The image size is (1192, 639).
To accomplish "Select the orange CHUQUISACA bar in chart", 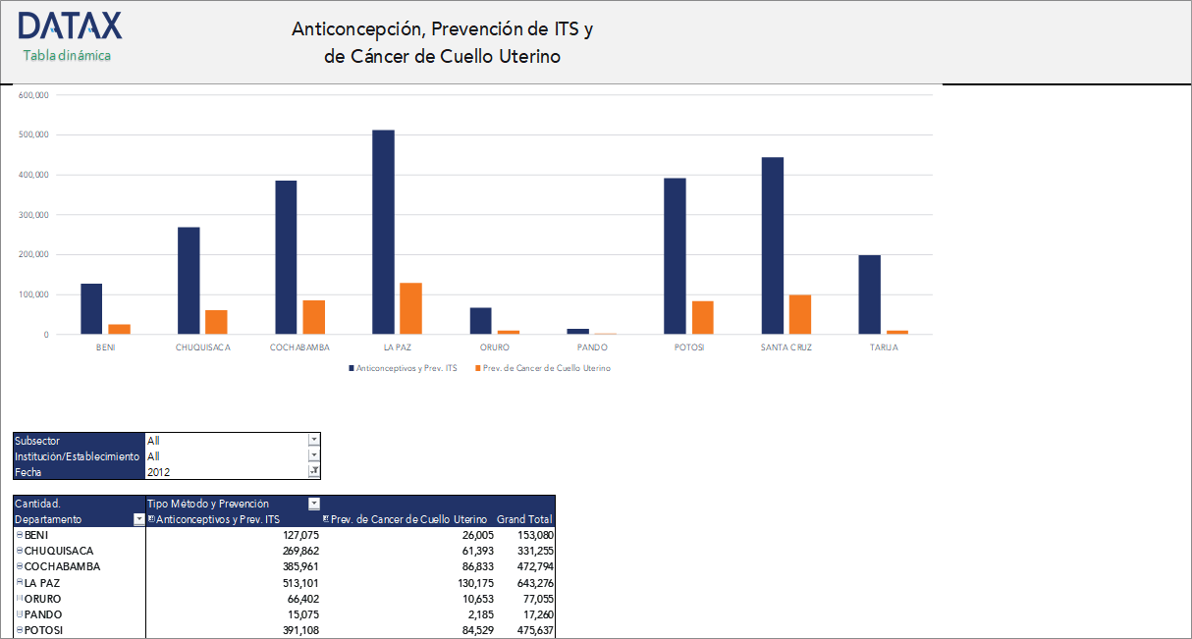I will click(x=216, y=322).
